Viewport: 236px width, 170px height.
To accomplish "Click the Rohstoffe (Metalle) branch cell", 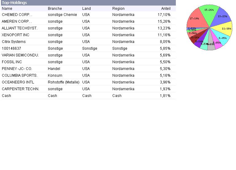I will click(64, 82).
